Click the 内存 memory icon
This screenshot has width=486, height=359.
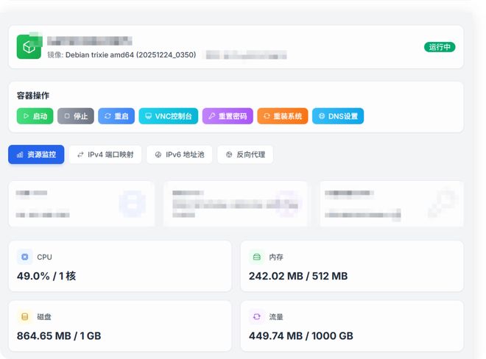coord(257,257)
